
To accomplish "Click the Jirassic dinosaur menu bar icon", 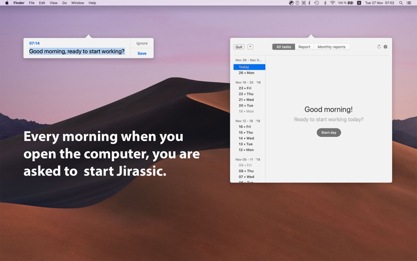I will tap(291, 3).
